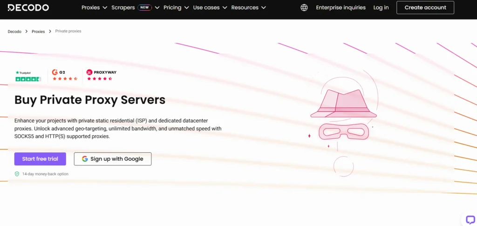
Task: Click the shield checkmark money-back icon
Action: 17,174
